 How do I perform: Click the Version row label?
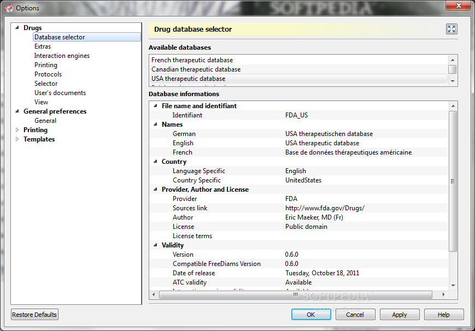tap(183, 255)
